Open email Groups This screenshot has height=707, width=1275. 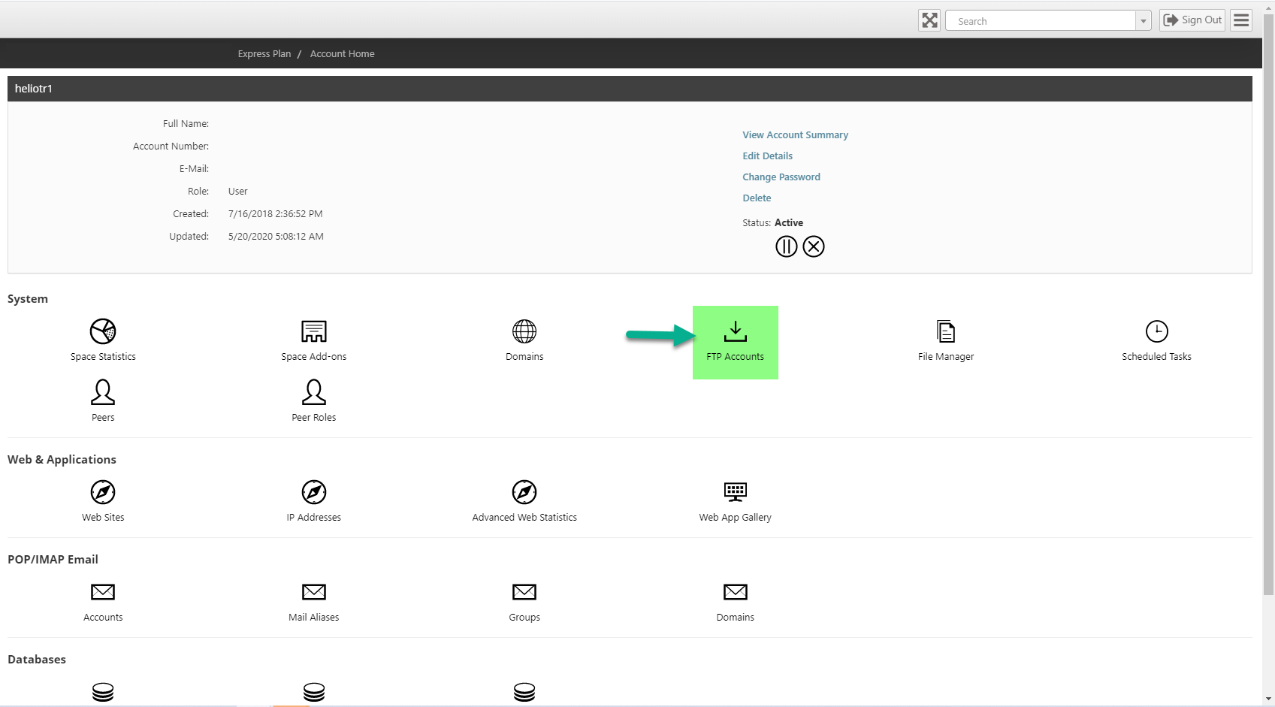(x=524, y=602)
